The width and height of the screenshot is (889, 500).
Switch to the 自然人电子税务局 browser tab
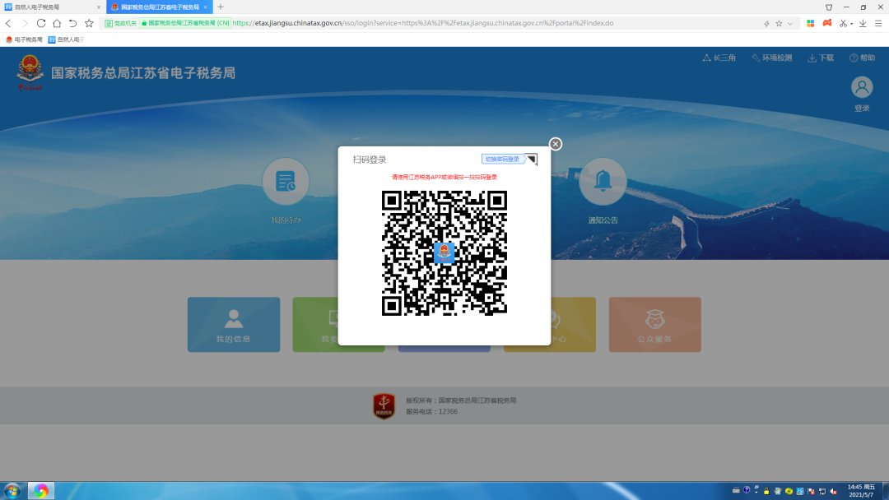point(49,7)
